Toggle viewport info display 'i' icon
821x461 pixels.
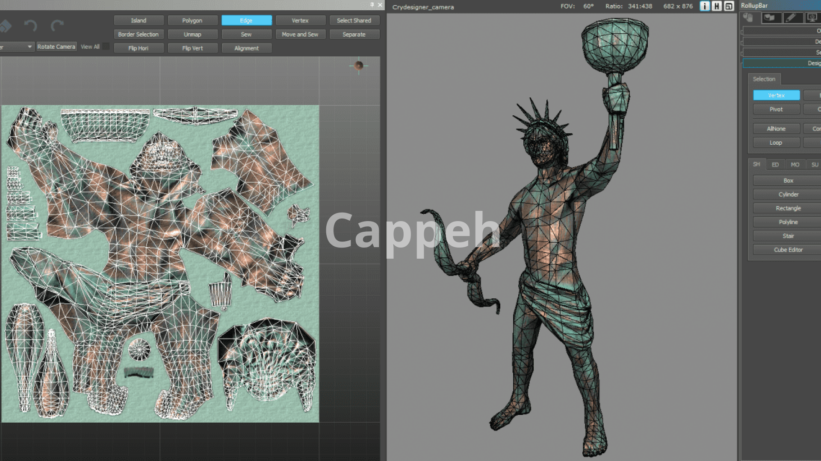(705, 6)
